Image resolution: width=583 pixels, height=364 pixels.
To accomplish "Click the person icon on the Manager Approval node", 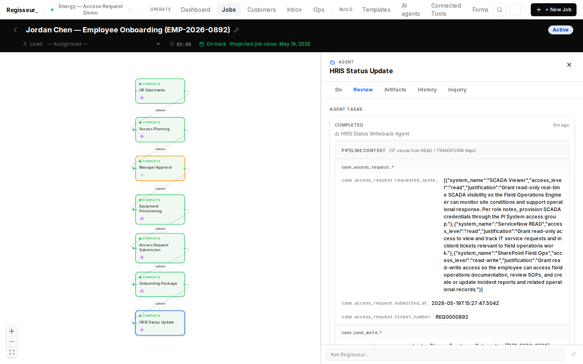I will click(142, 175).
